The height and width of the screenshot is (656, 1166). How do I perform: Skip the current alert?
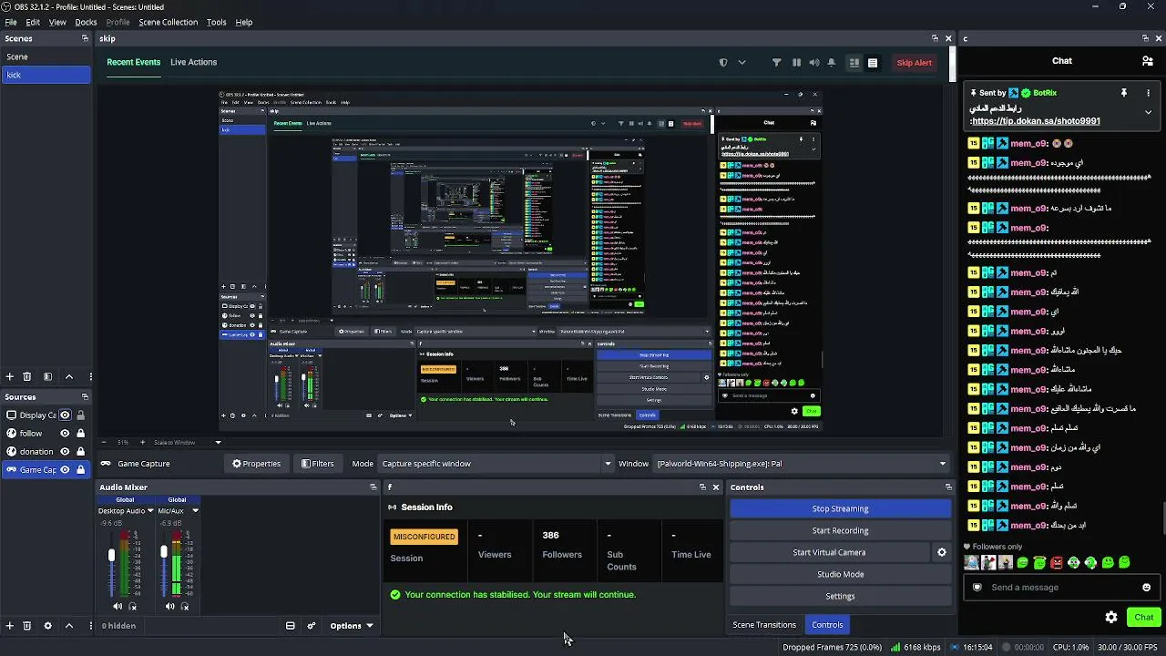tap(914, 63)
